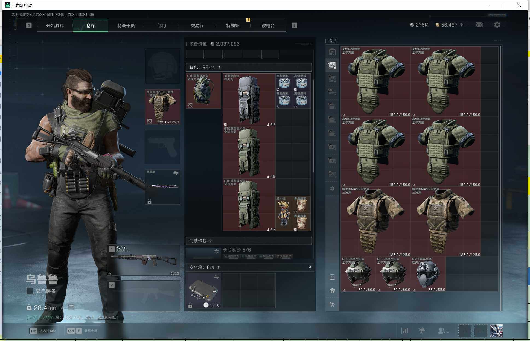Open the mail envelope inbox
This screenshot has height=341, width=530.
479,25
